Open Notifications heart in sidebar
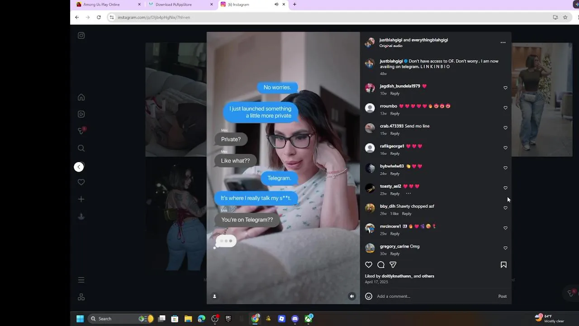 (x=81, y=182)
